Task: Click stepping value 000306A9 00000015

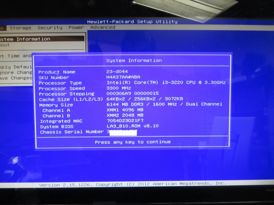Action: 132,93
